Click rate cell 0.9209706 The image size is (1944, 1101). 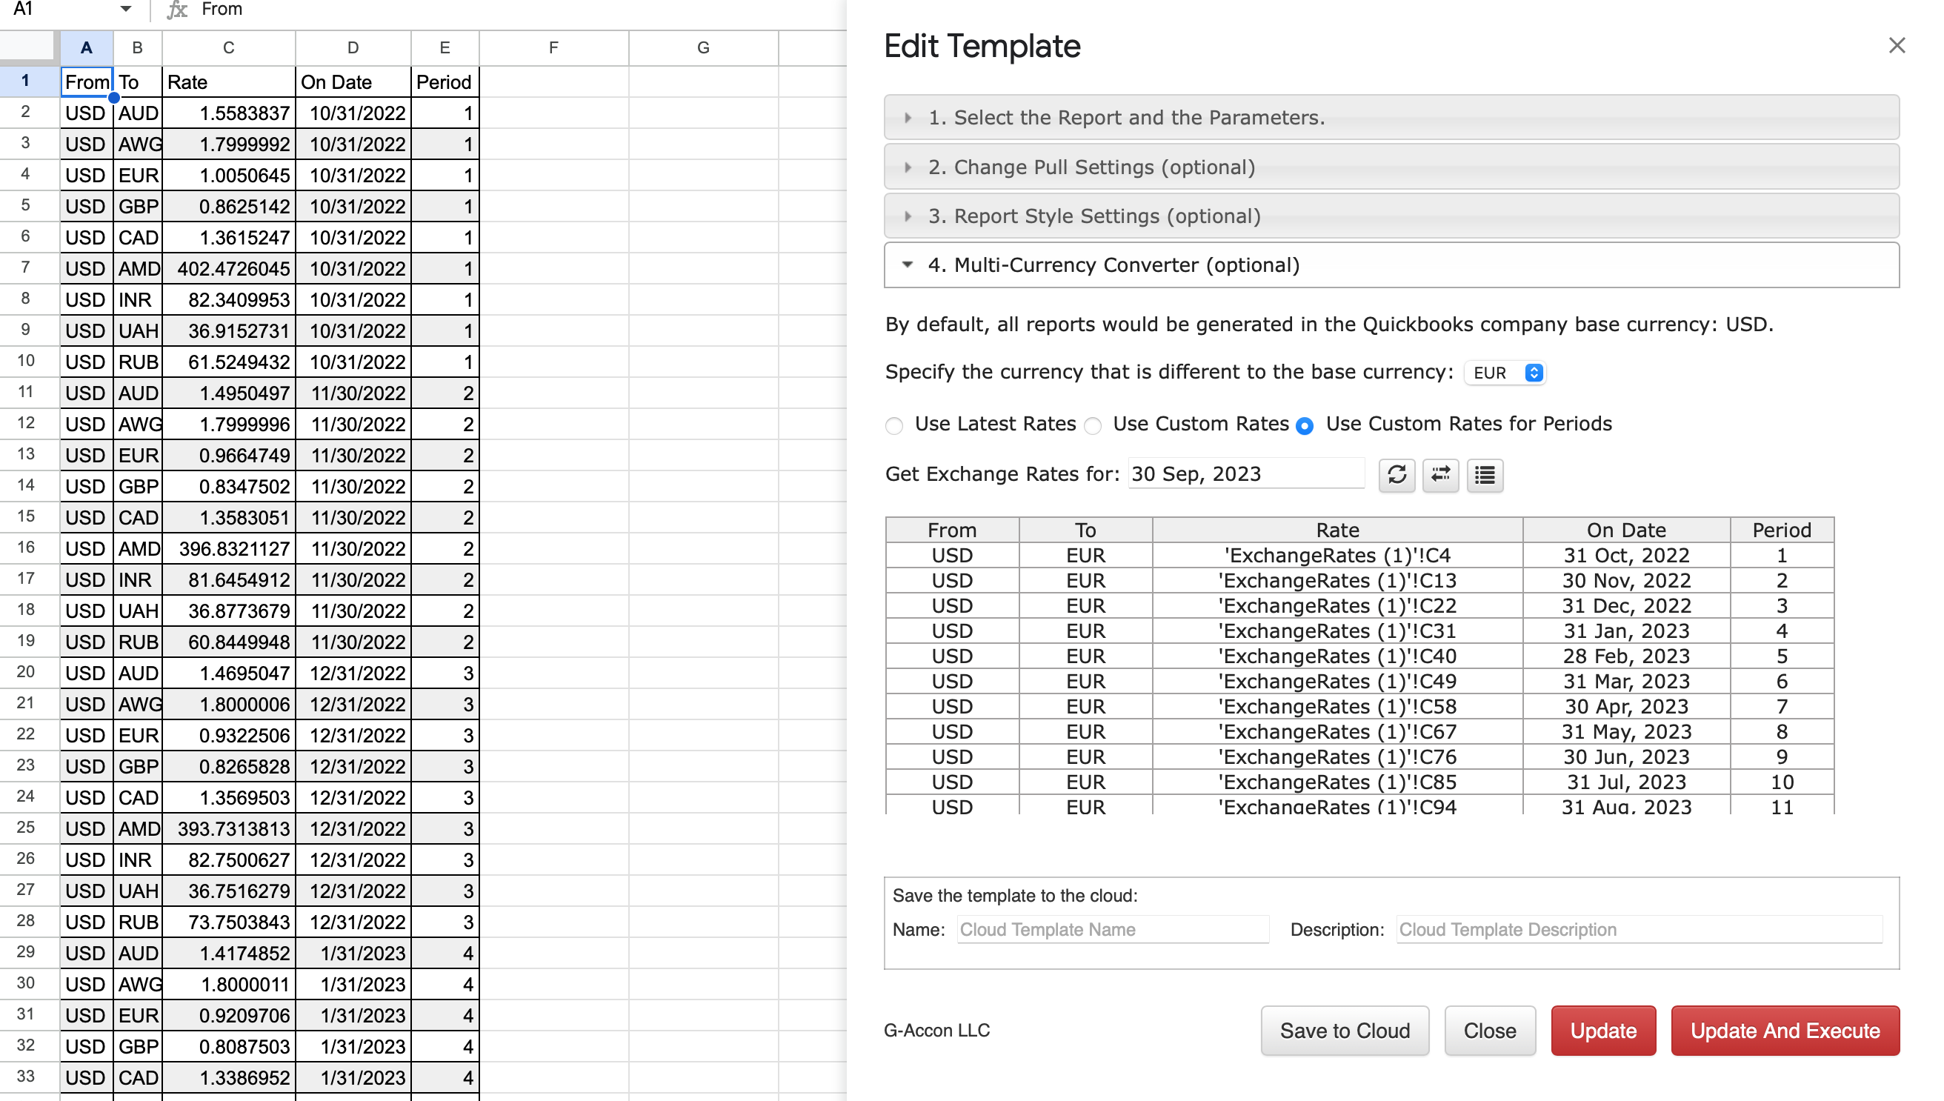(228, 1016)
